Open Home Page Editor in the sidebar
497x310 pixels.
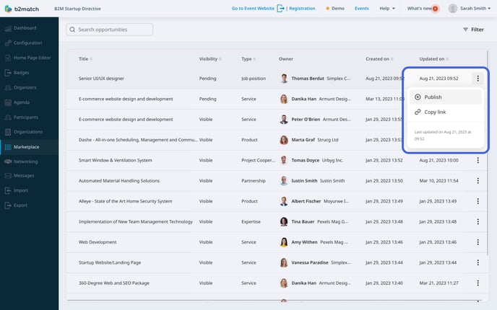(x=28, y=58)
